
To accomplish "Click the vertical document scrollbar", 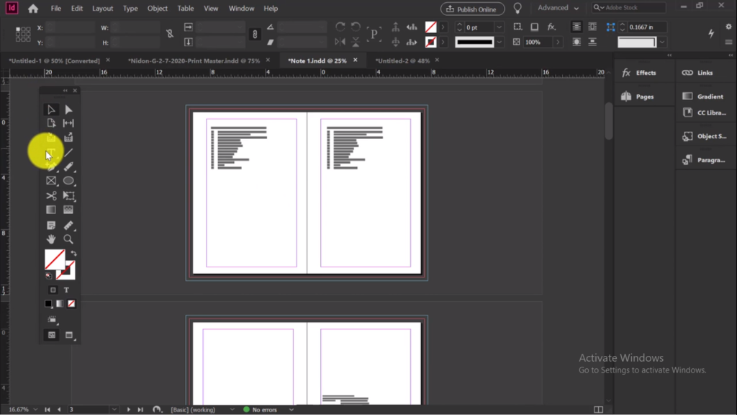I will (x=609, y=121).
